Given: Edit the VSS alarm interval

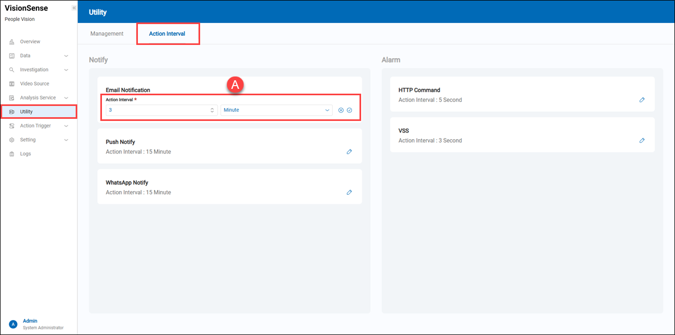Looking at the screenshot, I should [642, 141].
